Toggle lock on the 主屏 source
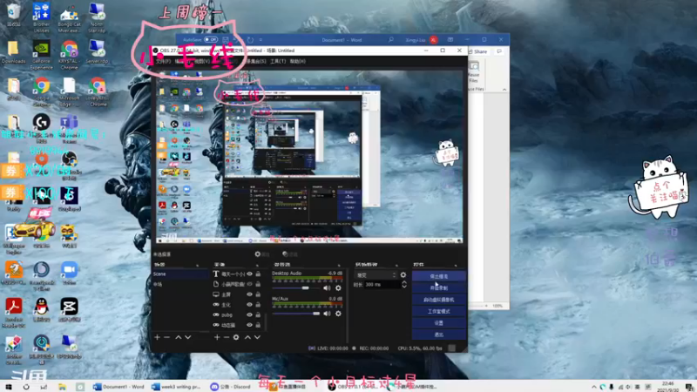This screenshot has height=392, width=697. click(258, 294)
